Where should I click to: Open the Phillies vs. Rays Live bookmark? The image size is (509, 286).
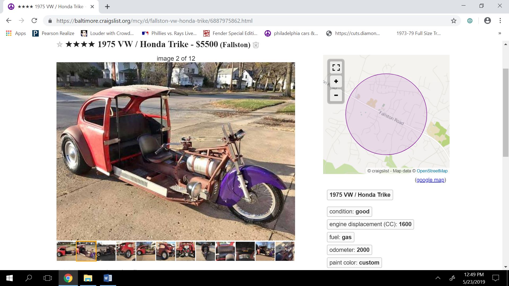pos(169,33)
